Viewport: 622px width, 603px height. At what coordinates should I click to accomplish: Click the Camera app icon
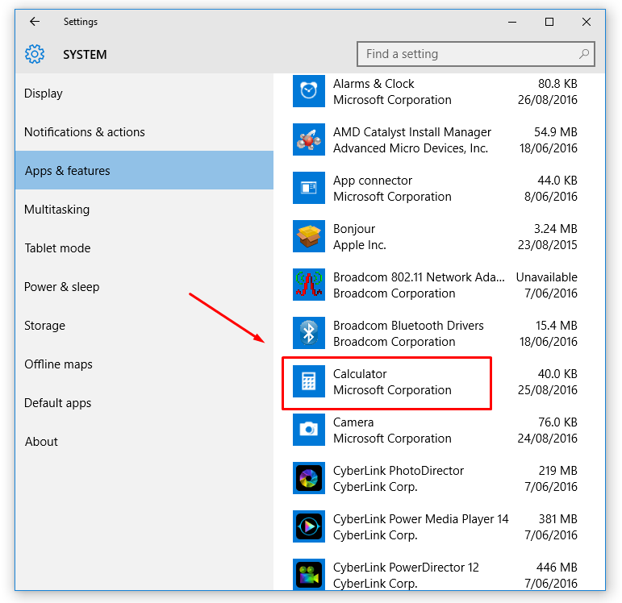point(308,430)
